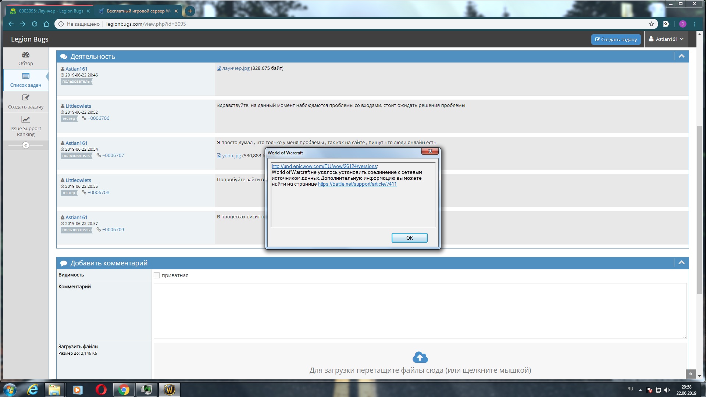Collapse the sidebar with the double-arrow icon

point(26,146)
